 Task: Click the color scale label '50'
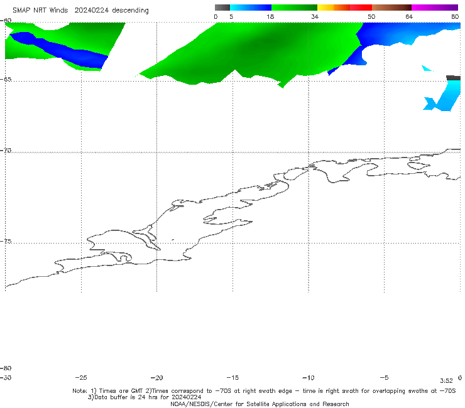(x=371, y=16)
